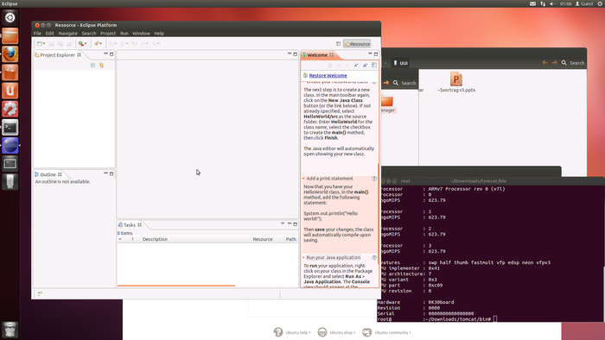Open the Help menu
605x340 pixels.
(x=159, y=34)
